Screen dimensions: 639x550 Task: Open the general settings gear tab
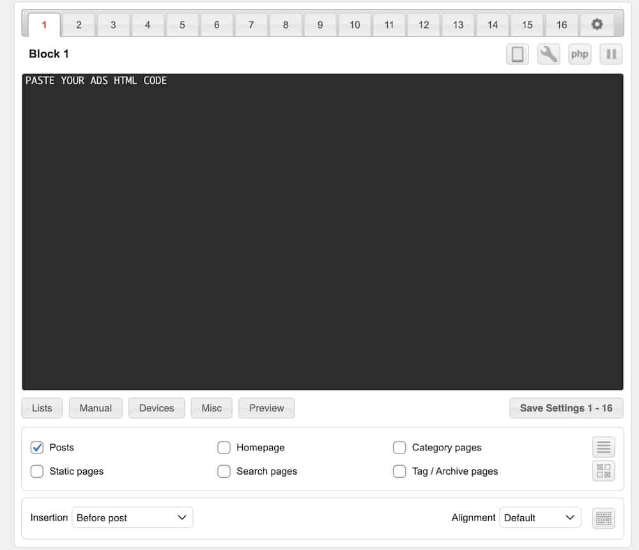597,25
